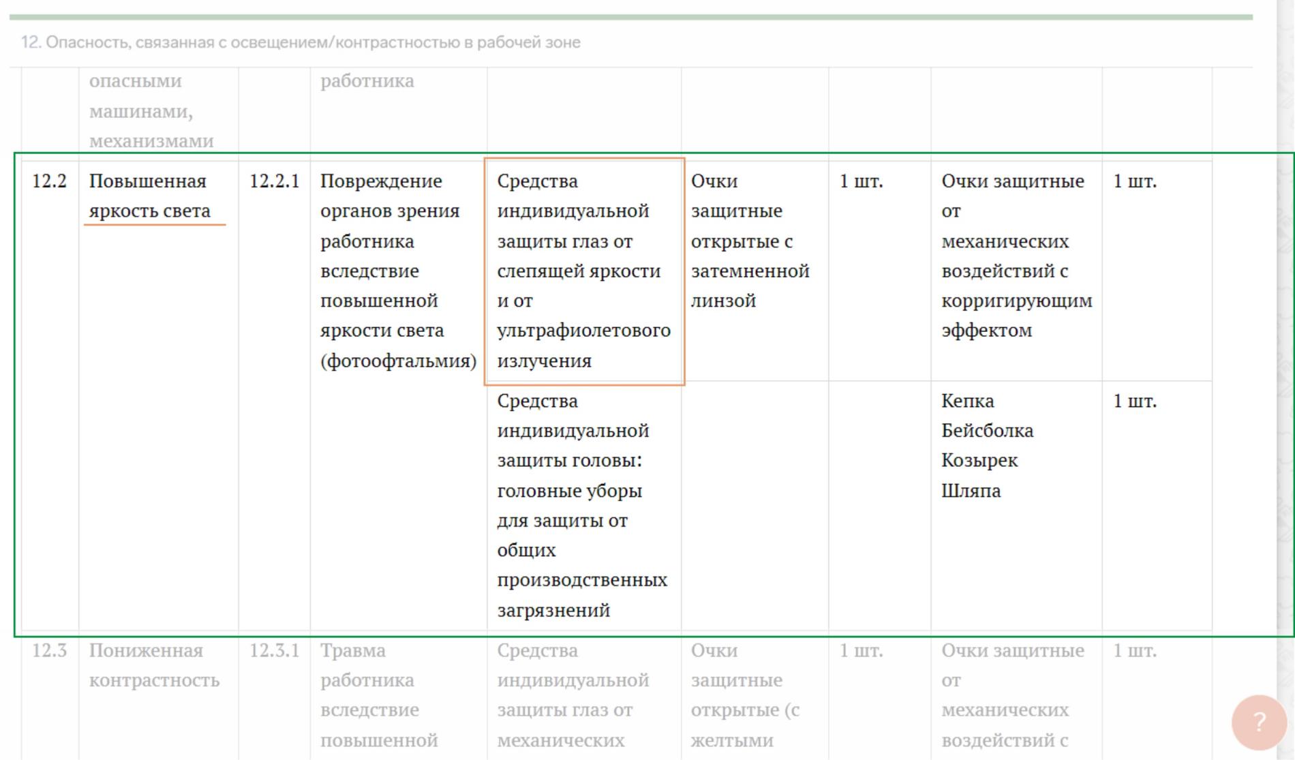Click the code cell 12.3.1
Image resolution: width=1295 pixels, height=760 pixels.
(x=275, y=695)
